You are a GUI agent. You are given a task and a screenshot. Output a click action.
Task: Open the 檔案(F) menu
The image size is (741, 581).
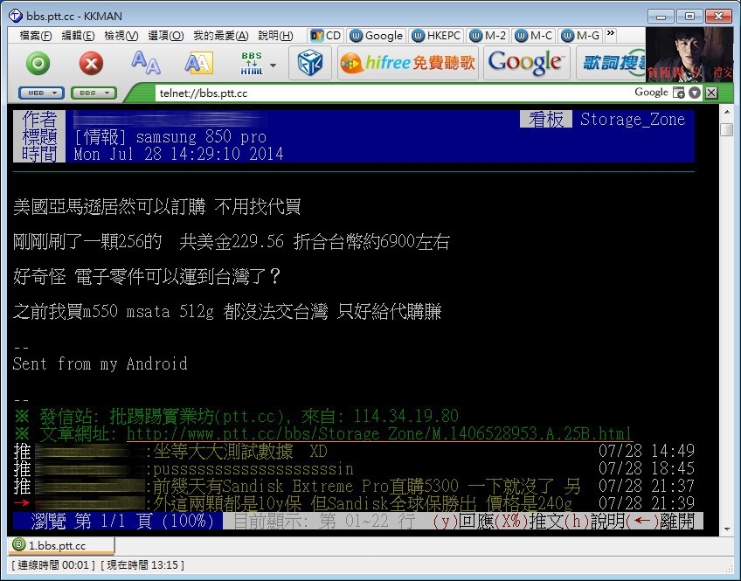click(x=36, y=36)
